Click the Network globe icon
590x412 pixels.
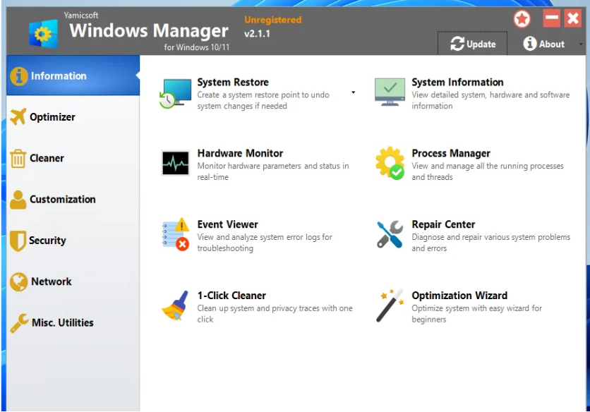pyautogui.click(x=18, y=281)
